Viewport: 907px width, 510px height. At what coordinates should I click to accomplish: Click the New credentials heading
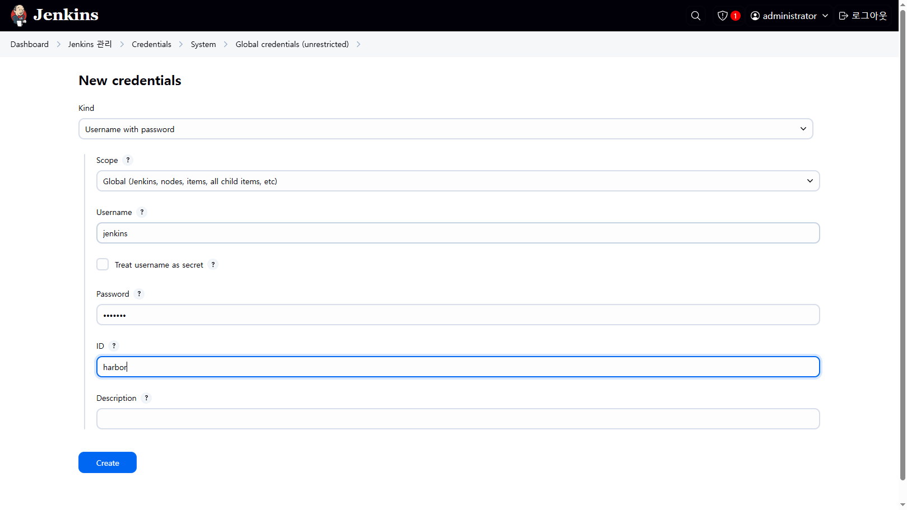130,81
